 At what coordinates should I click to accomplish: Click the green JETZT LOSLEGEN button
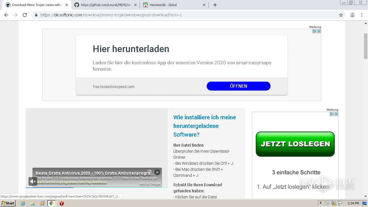295,144
